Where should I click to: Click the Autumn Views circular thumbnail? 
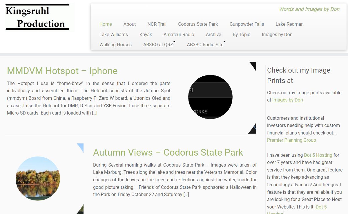click(38, 179)
